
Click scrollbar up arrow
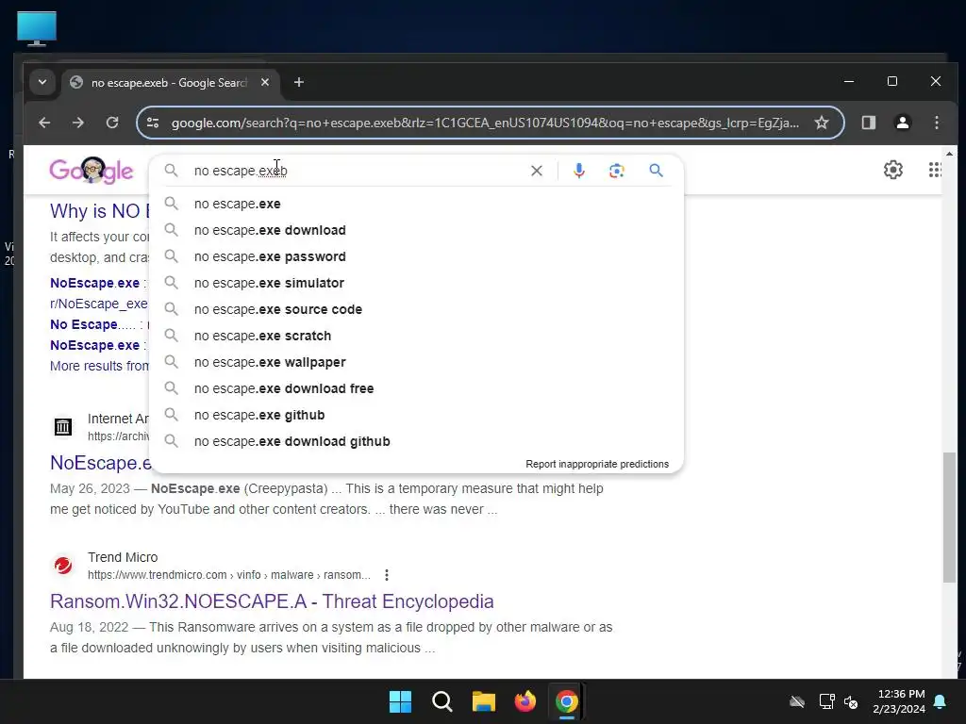pos(949,154)
